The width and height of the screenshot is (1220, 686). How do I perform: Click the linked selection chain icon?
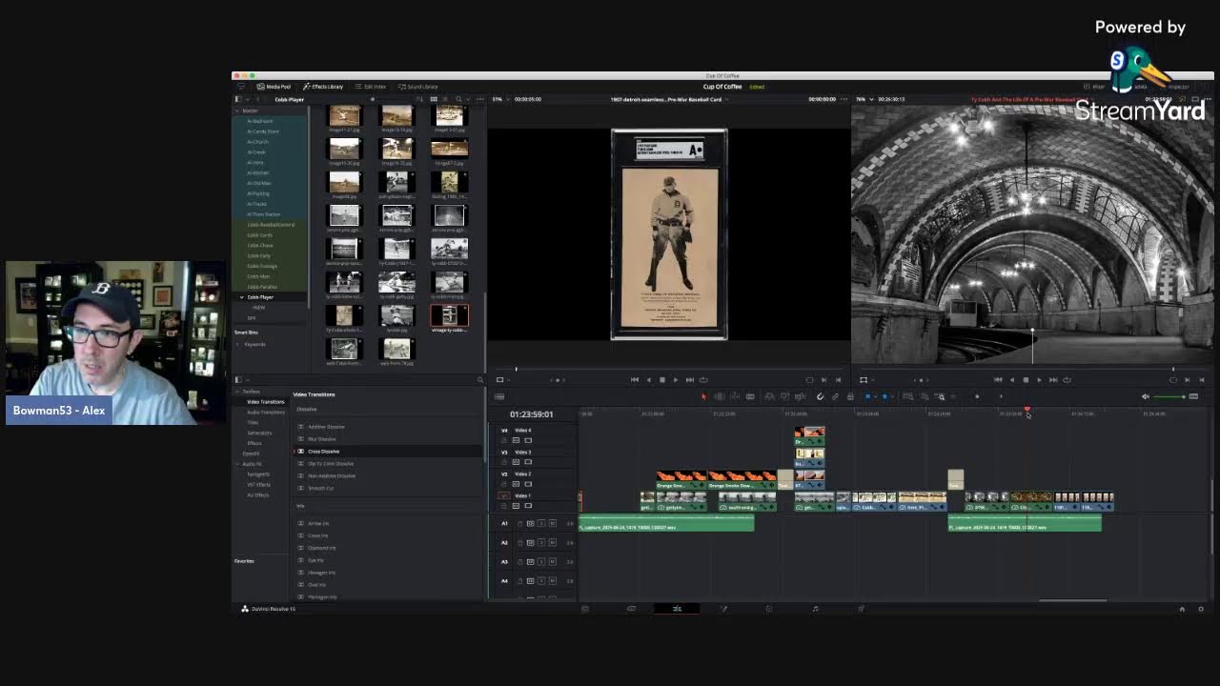tap(835, 396)
